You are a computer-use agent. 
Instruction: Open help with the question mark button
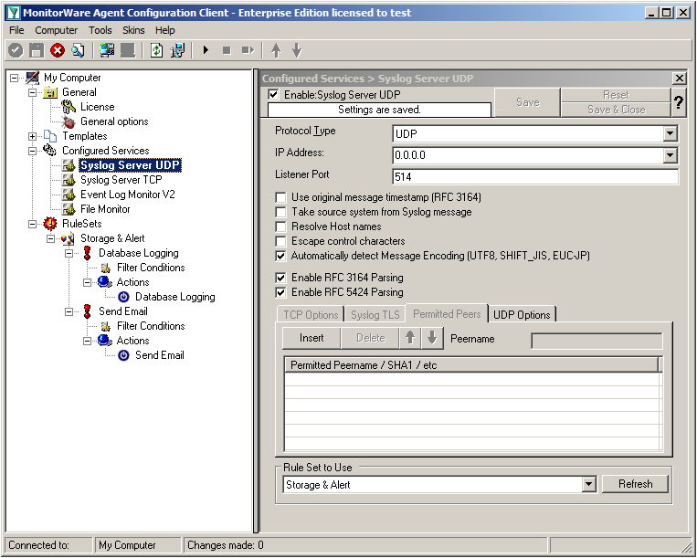(x=679, y=102)
